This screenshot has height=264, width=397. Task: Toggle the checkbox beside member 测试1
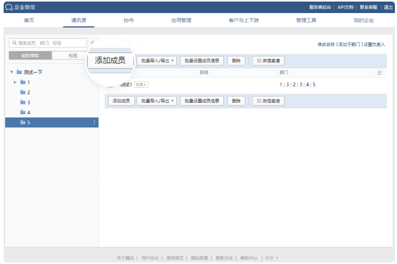111,85
